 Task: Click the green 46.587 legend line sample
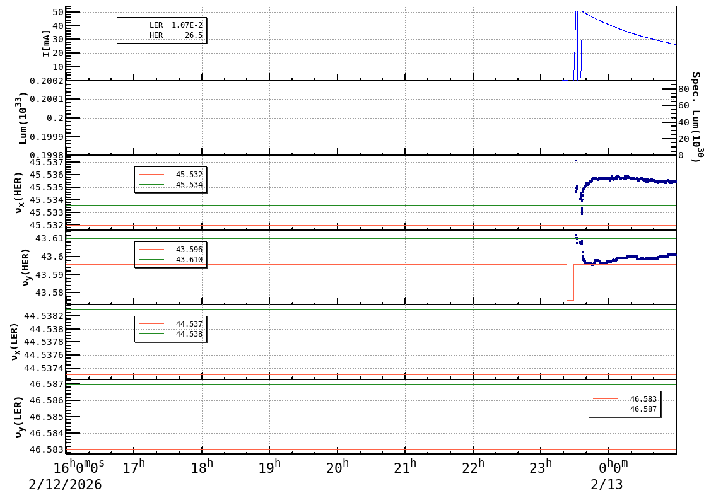(605, 409)
